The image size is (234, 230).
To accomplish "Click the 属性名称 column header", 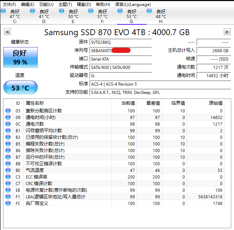I will coord(67,103).
